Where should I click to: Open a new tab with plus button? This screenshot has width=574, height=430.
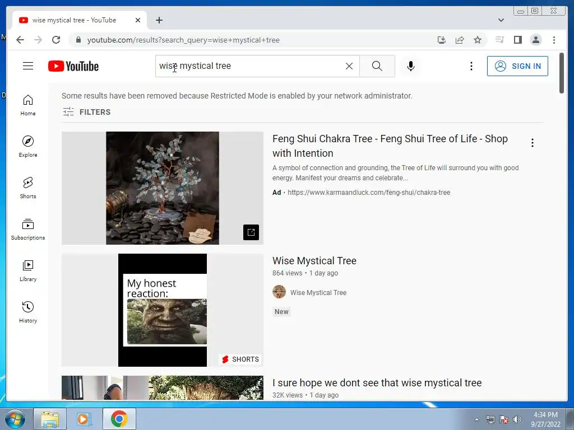click(x=159, y=20)
